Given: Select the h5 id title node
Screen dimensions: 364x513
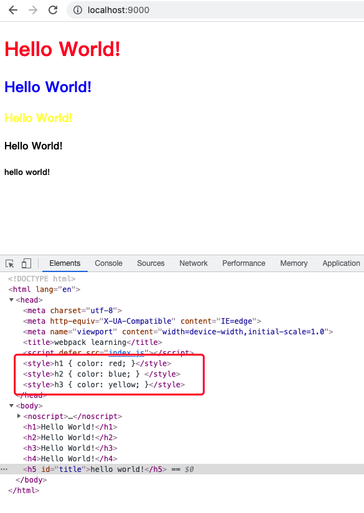Looking at the screenshot, I should point(182,469).
